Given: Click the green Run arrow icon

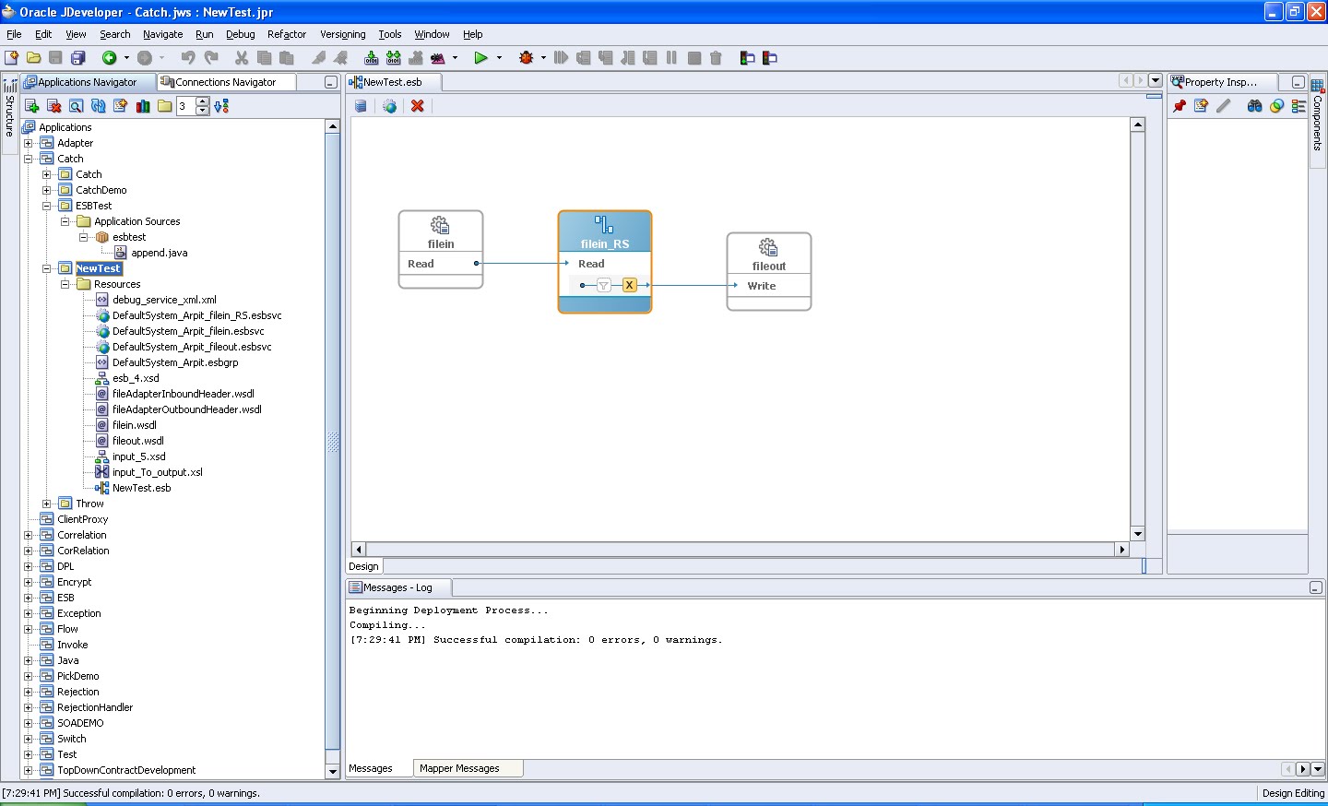Looking at the screenshot, I should pyautogui.click(x=480, y=57).
